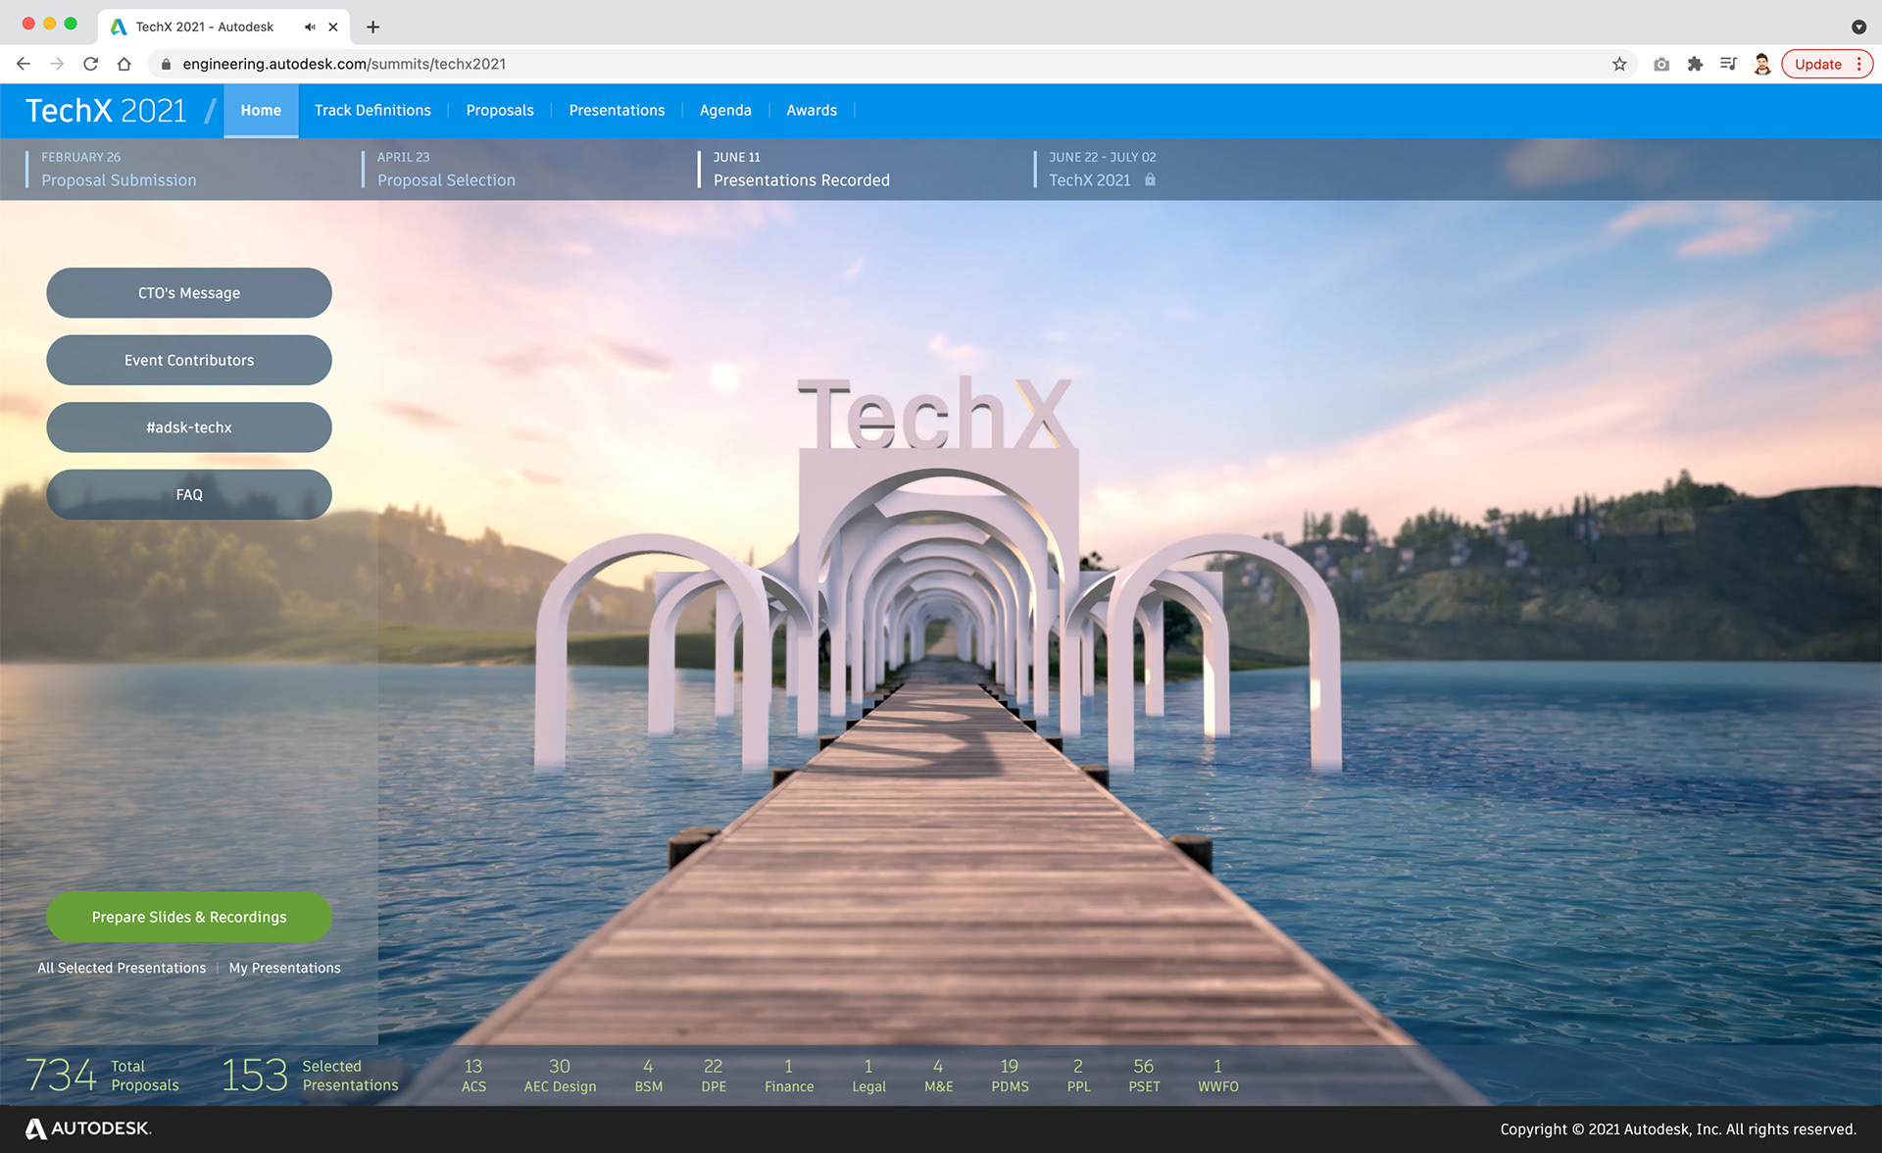1882x1153 pixels.
Task: Click the DPE count of 22
Action: (714, 1075)
